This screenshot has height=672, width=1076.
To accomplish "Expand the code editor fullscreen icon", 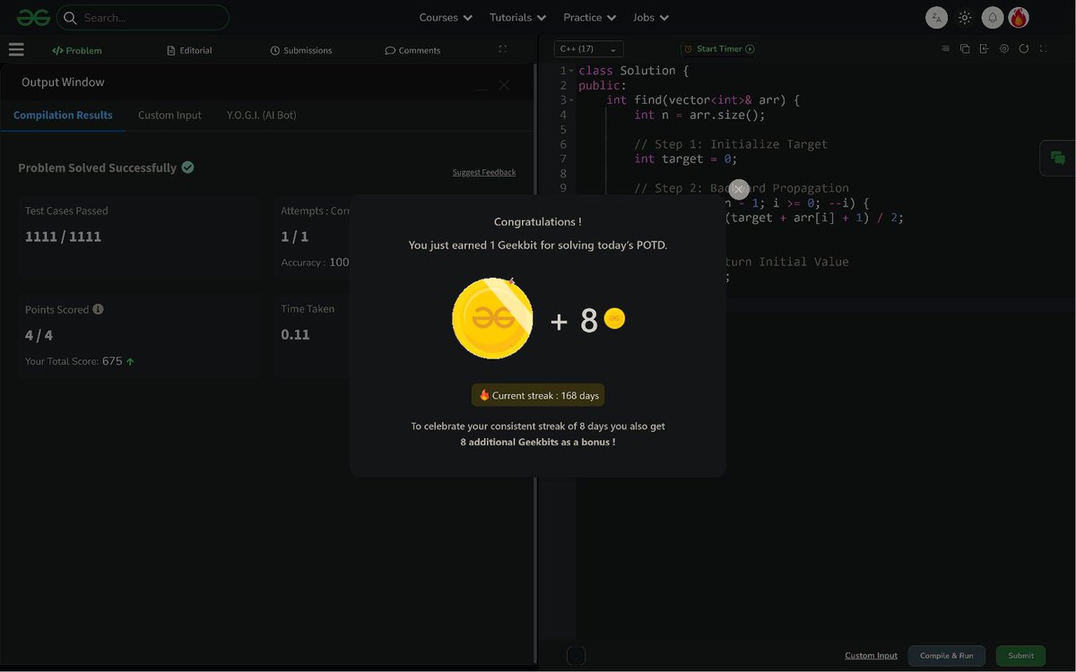I will [x=1044, y=49].
